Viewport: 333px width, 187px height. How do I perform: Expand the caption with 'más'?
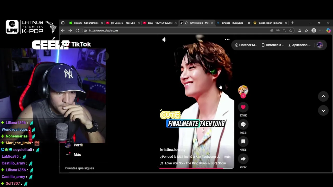point(227,157)
